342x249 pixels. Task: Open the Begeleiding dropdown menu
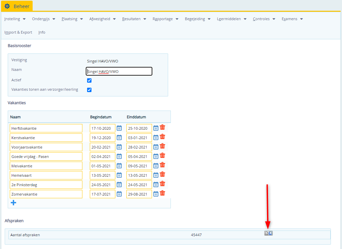pos(198,19)
